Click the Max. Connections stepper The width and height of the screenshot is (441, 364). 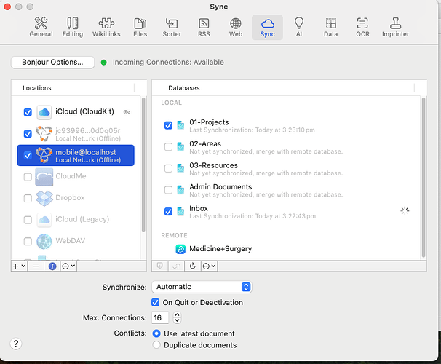pyautogui.click(x=177, y=318)
